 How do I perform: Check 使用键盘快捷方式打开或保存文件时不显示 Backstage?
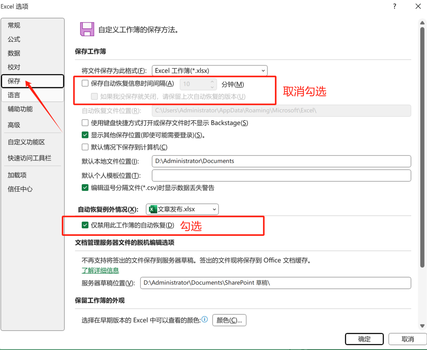(85, 123)
